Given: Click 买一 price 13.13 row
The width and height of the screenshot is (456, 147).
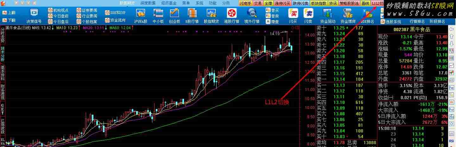Looking at the screenshot, I should 346,85.
